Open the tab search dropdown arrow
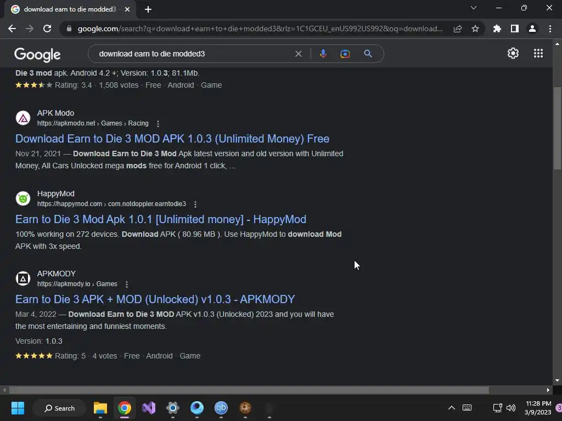The width and height of the screenshot is (562, 421). (474, 8)
